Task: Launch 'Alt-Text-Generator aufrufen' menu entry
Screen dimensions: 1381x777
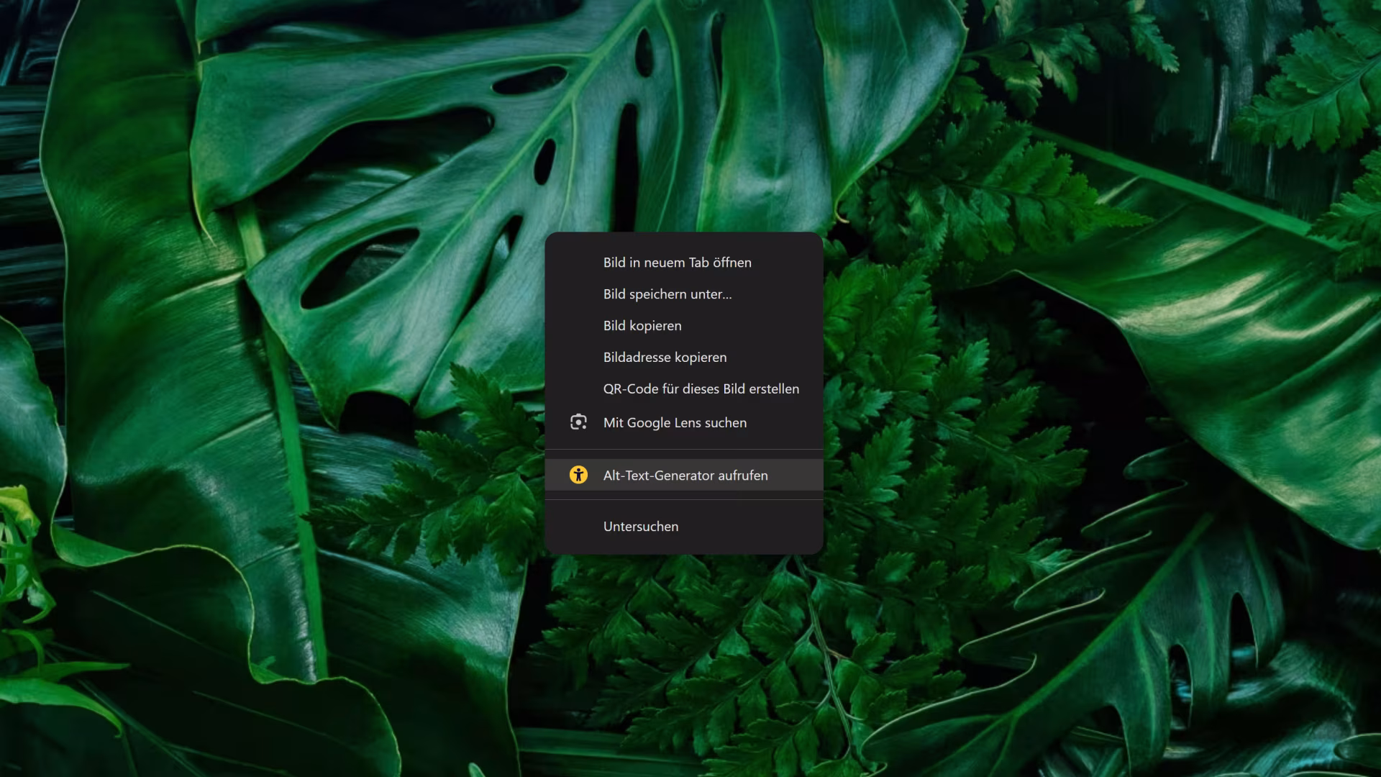Action: point(685,476)
